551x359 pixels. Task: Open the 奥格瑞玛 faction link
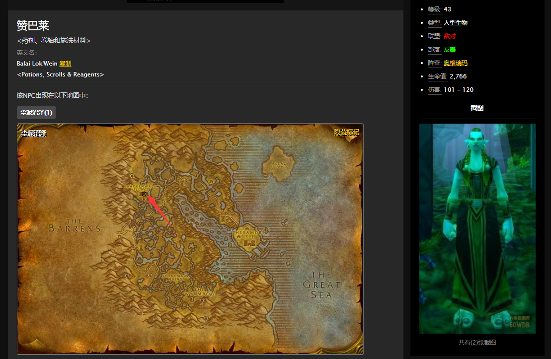click(455, 63)
